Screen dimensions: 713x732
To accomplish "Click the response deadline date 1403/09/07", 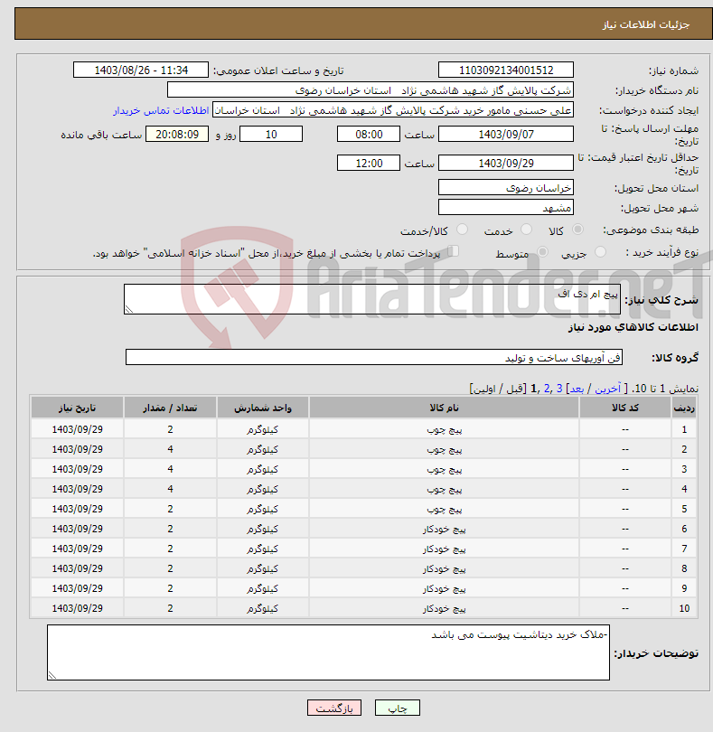I will 506,135.
